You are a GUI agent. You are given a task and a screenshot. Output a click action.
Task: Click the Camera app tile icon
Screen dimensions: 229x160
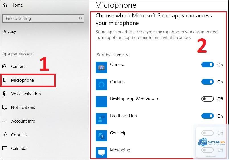coord(101,67)
